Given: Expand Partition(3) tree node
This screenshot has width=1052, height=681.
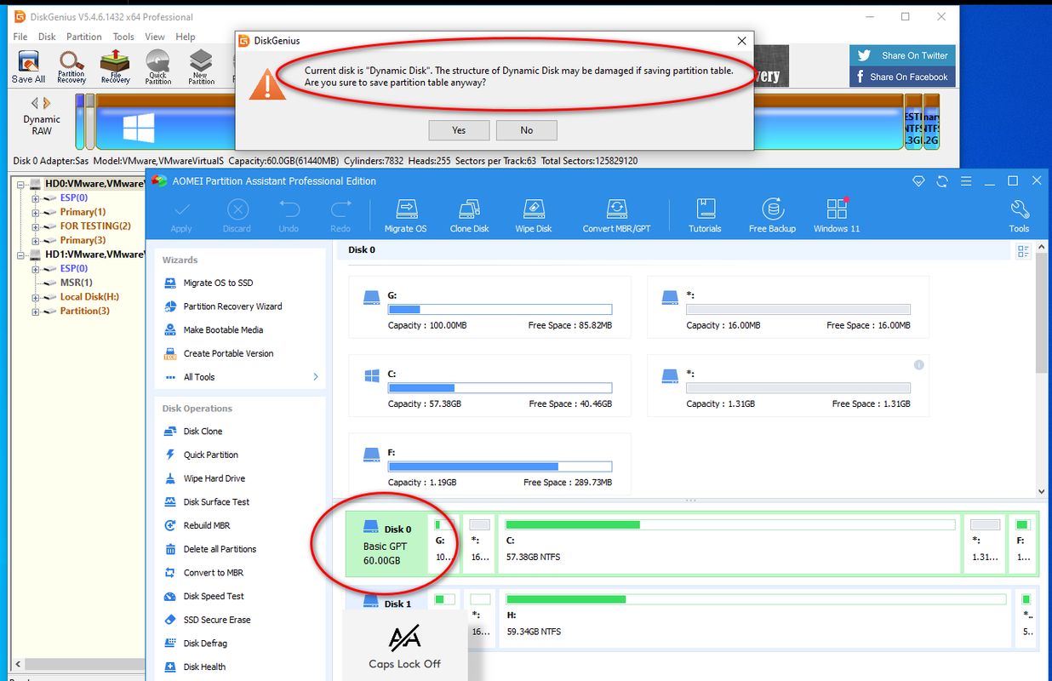Looking at the screenshot, I should click(x=36, y=312).
